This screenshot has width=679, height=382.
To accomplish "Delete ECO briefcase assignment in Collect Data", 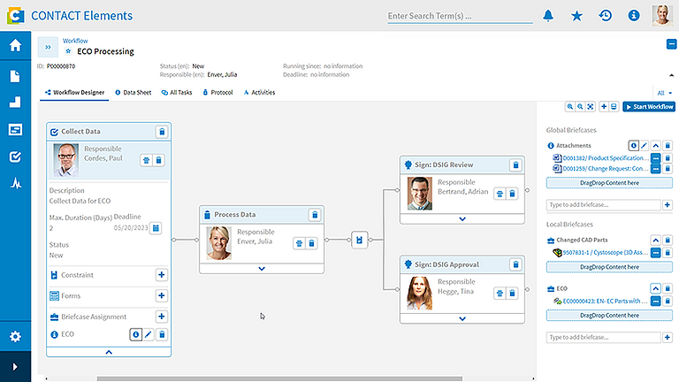I will tap(162, 334).
